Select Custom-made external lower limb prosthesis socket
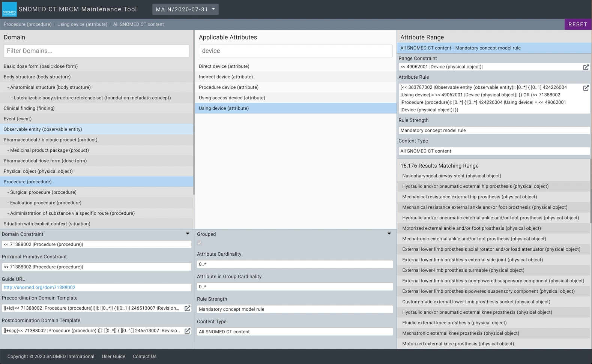Screen dimensions: 592x364 point(493,302)
